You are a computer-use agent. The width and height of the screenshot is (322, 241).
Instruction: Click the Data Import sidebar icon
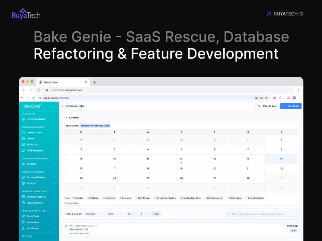pos(23,228)
